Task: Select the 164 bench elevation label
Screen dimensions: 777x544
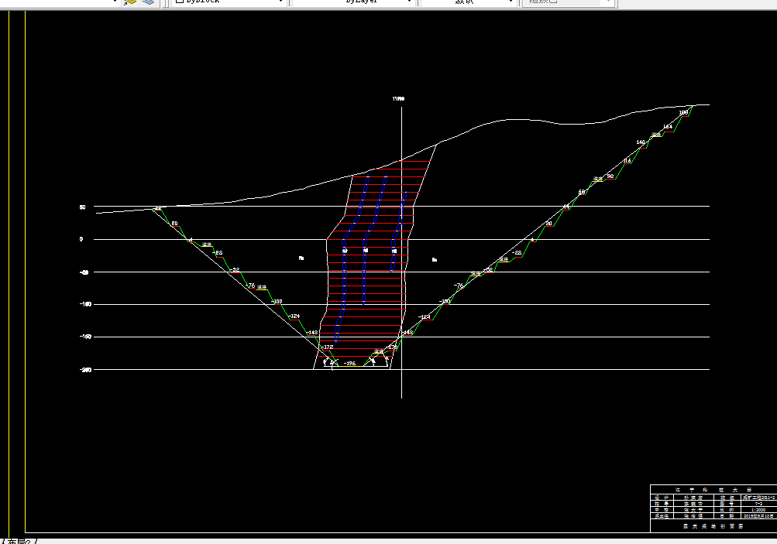Action: 668,127
